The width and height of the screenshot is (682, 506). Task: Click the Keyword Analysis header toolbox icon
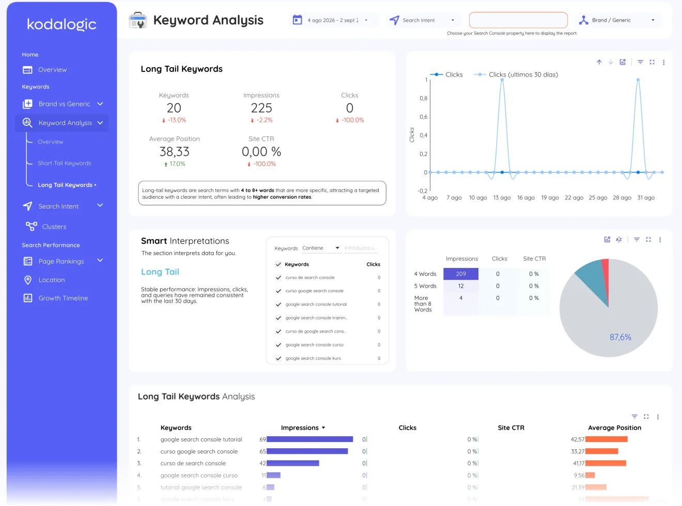(x=138, y=20)
